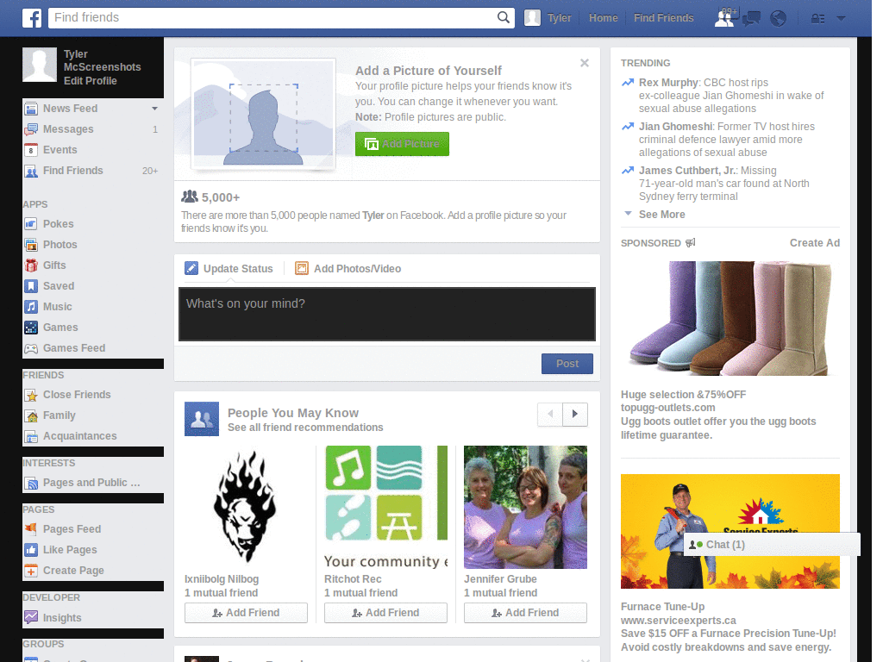This screenshot has height=662, width=883.
Task: Switch to Update Status tab
Action: [x=229, y=269]
